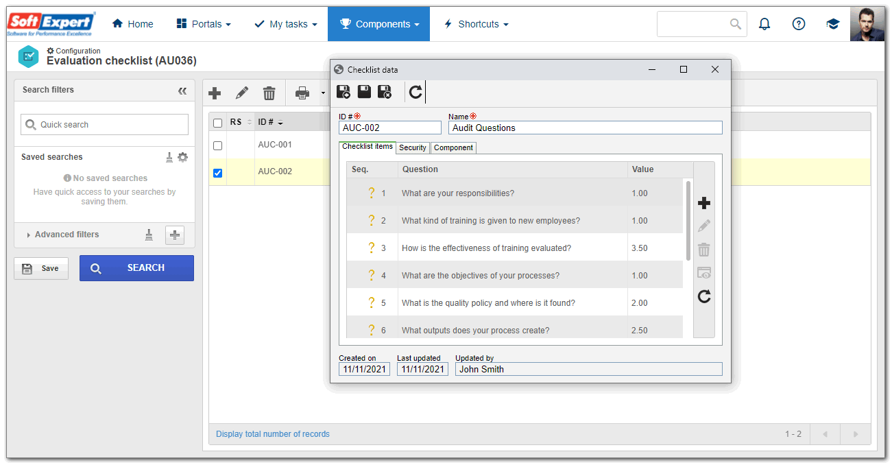Add a new checklist item with plus icon
The width and height of the screenshot is (892, 465).
pos(704,203)
